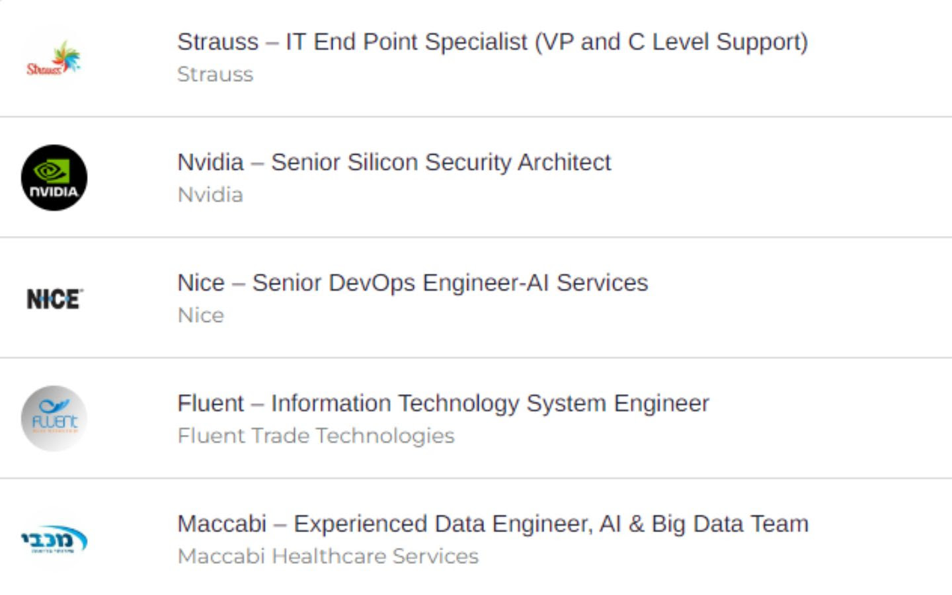Click the Nice company name subtitle
Screen dimensions: 952x595
pyautogui.click(x=200, y=315)
